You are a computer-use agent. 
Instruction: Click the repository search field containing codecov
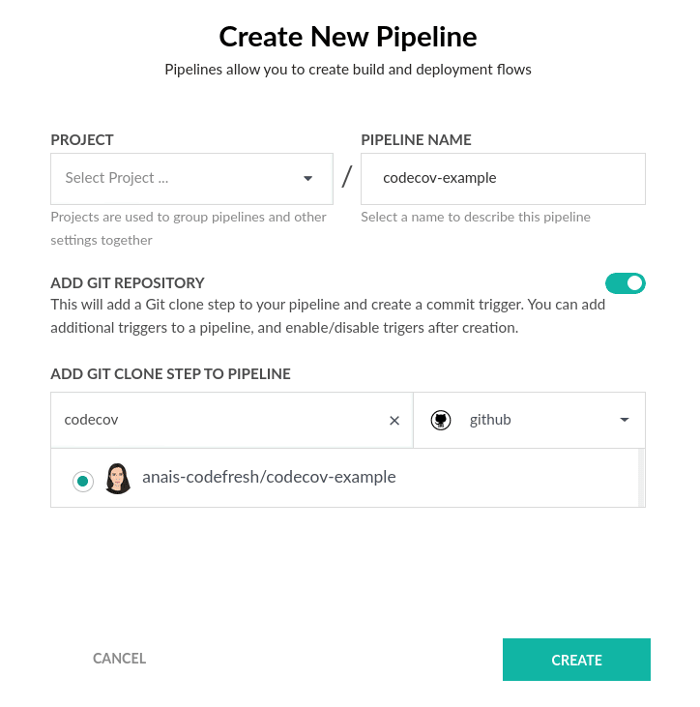(218, 420)
